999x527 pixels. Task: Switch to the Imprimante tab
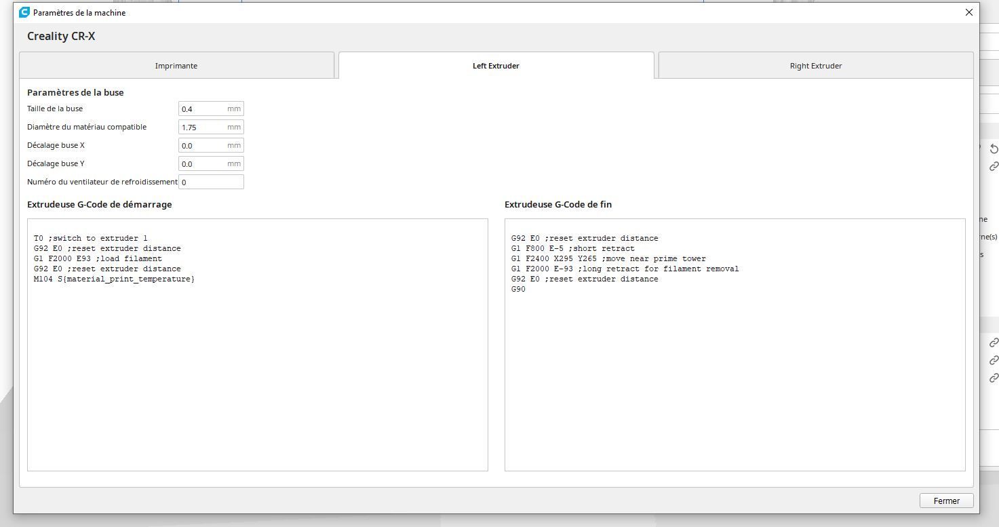point(176,66)
